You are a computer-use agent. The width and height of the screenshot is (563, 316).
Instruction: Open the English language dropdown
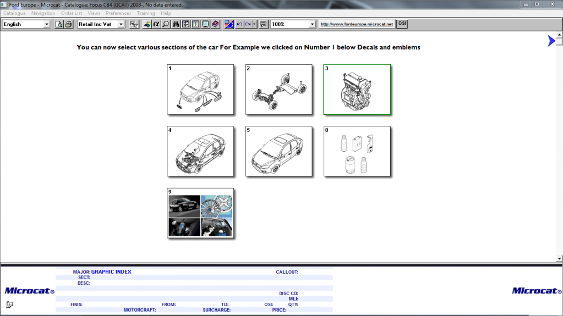(x=46, y=24)
